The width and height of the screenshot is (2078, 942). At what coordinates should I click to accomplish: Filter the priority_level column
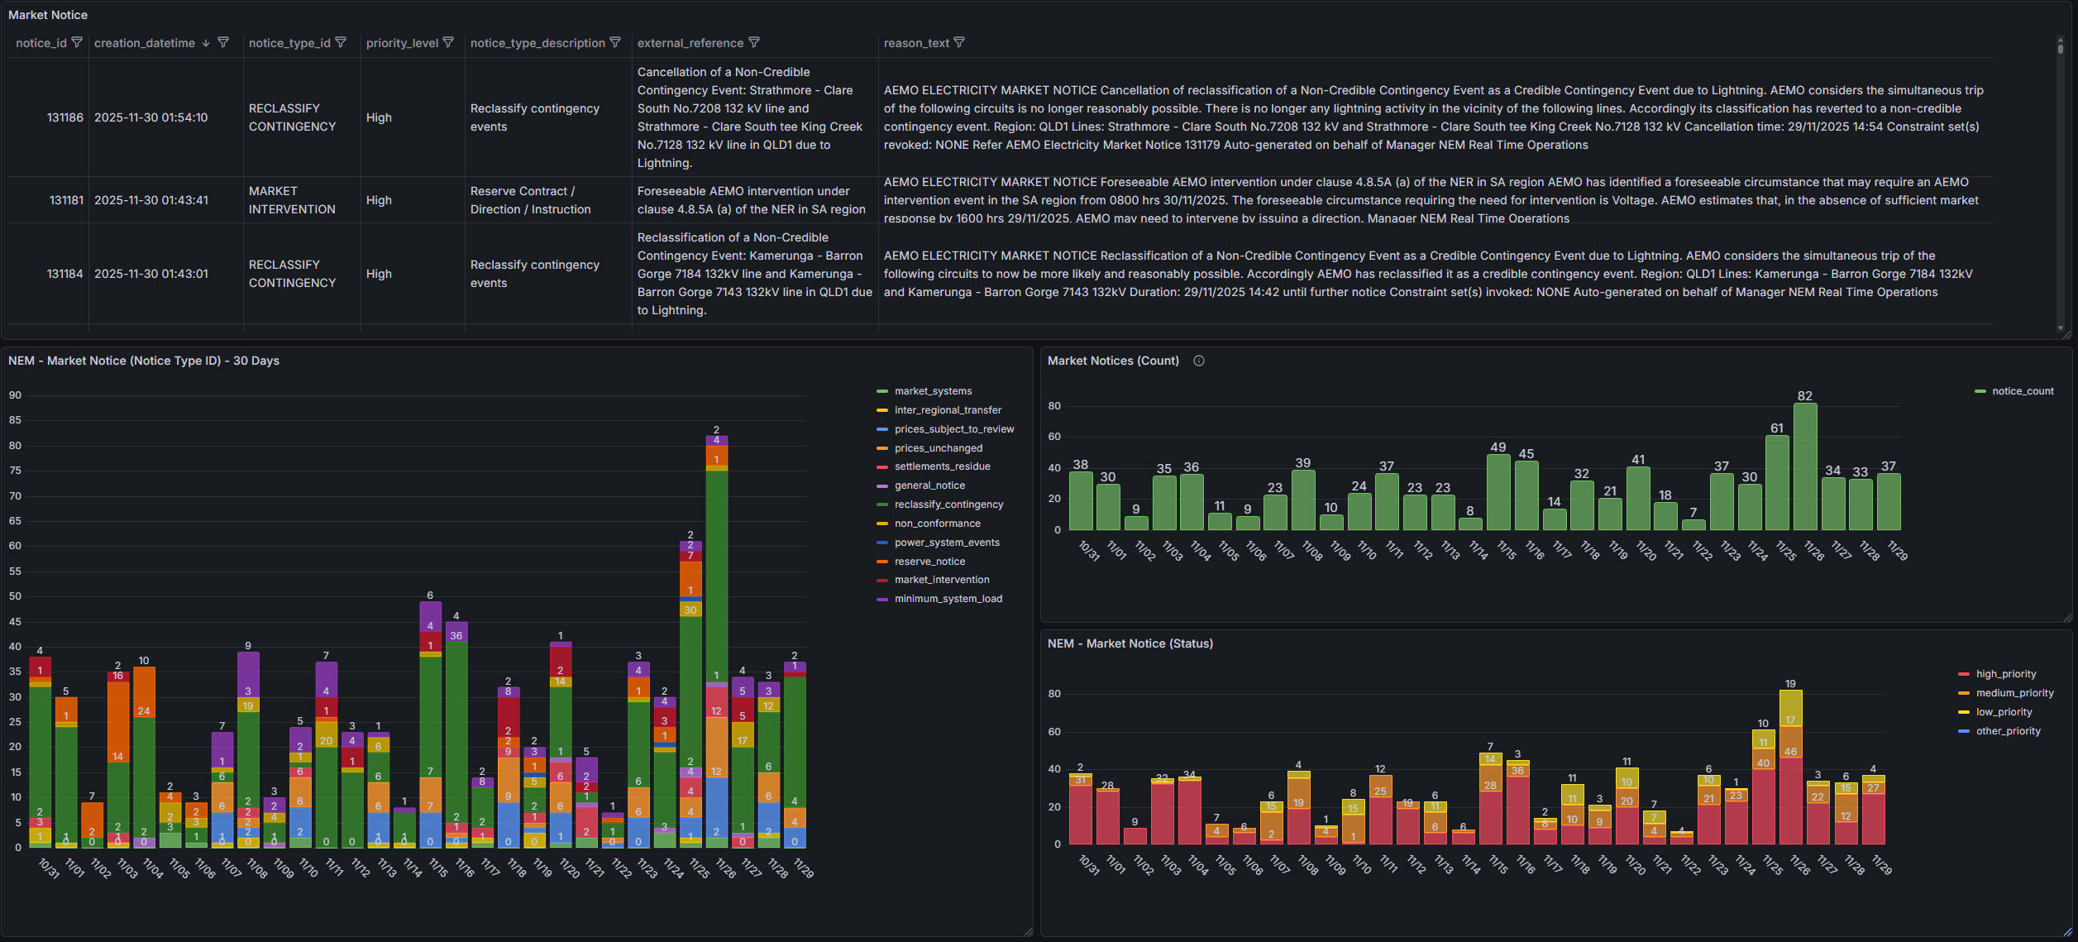[448, 42]
